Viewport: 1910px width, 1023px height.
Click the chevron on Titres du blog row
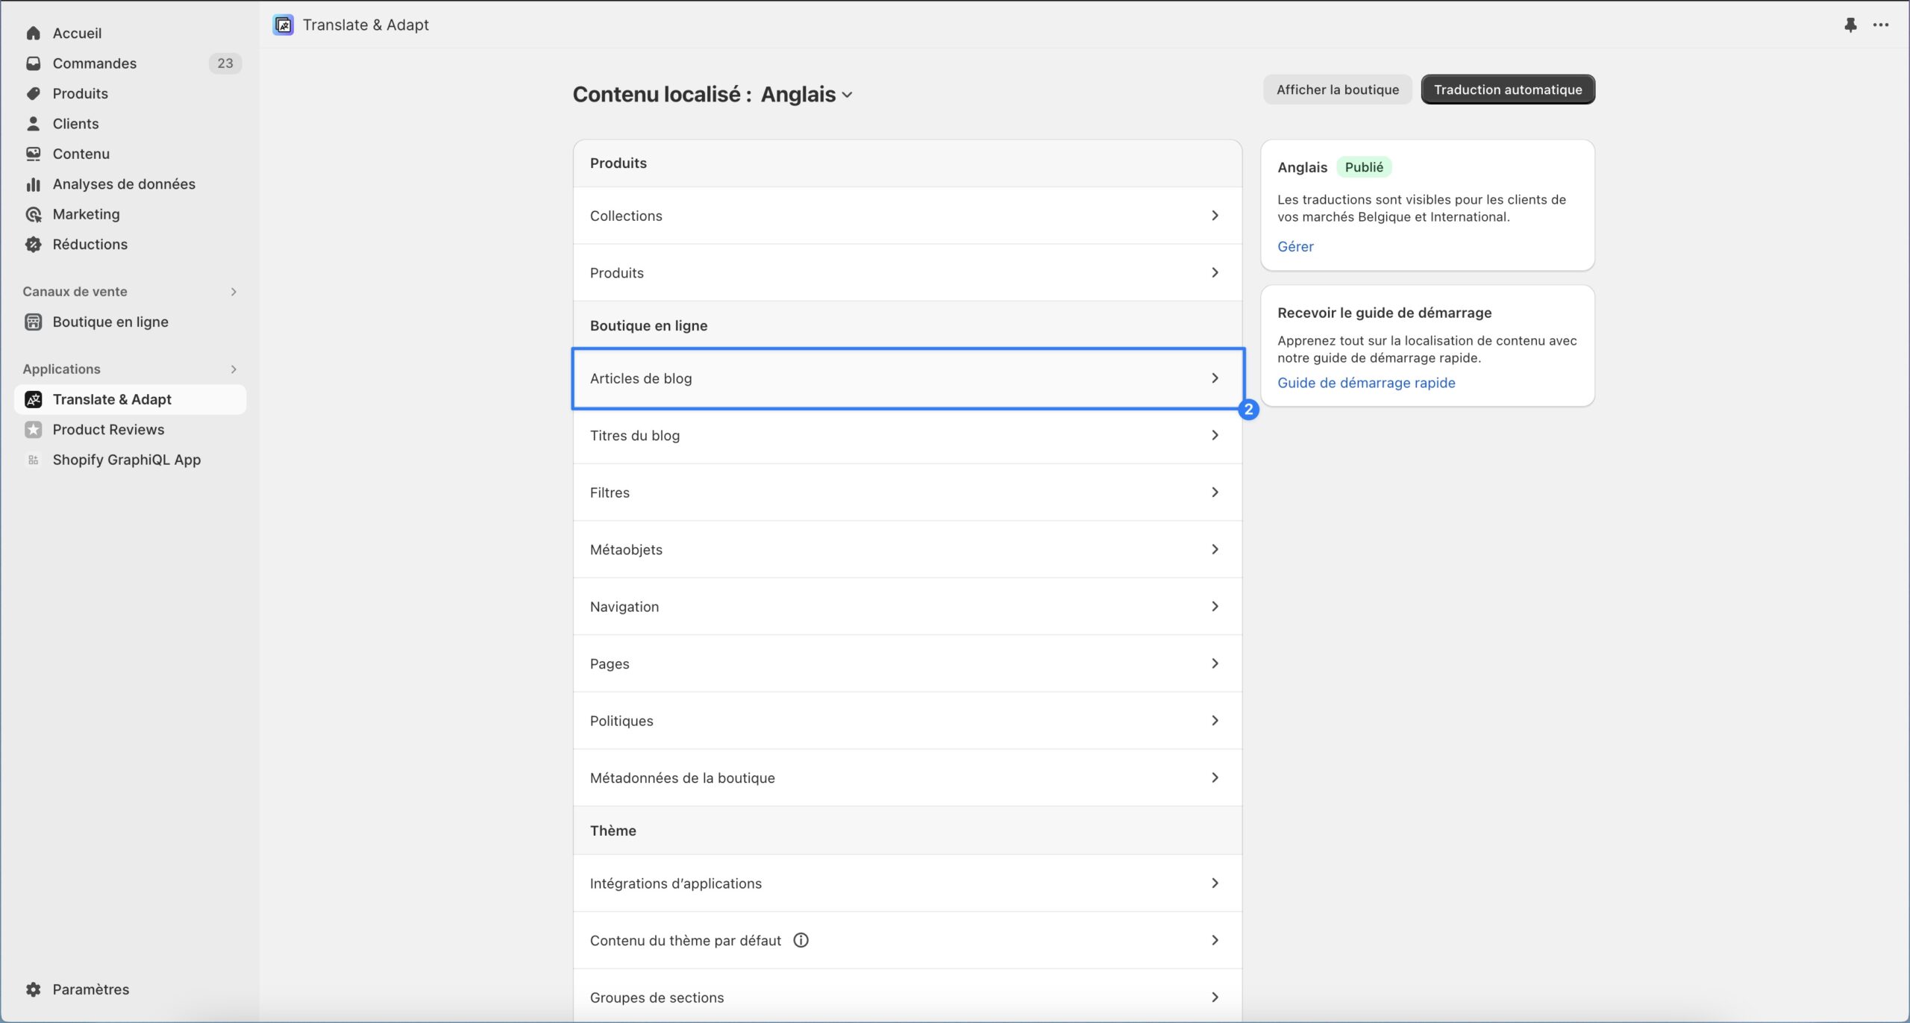point(1215,435)
